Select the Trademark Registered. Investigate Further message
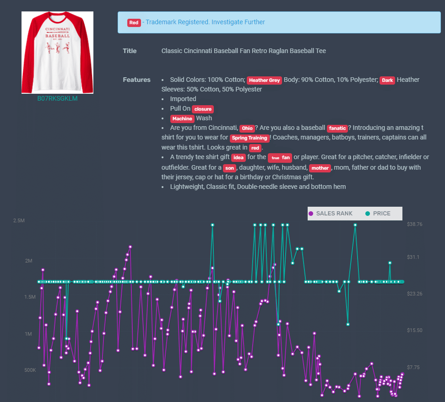Image resolution: width=445 pixels, height=402 pixels. coord(205,22)
